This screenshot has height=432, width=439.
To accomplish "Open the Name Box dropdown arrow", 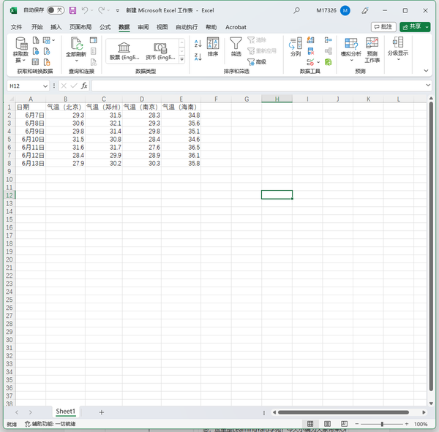I will (x=45, y=86).
